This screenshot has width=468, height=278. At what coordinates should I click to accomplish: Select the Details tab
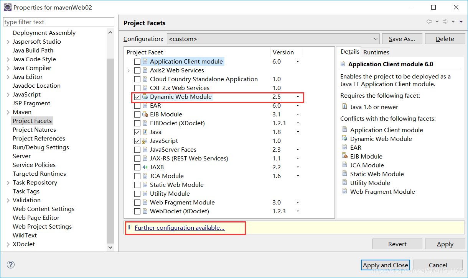(350, 52)
